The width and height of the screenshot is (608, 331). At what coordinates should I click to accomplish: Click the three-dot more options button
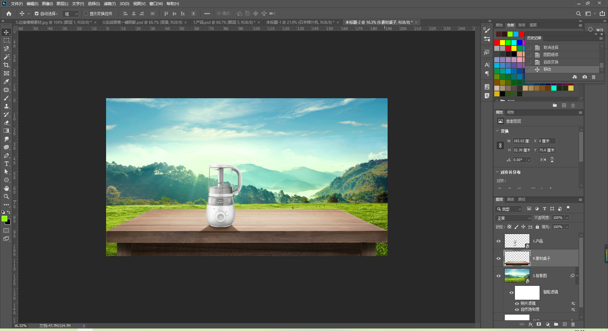point(207,14)
